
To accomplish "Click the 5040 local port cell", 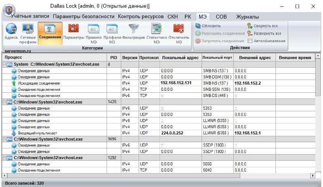I will tap(217, 170).
